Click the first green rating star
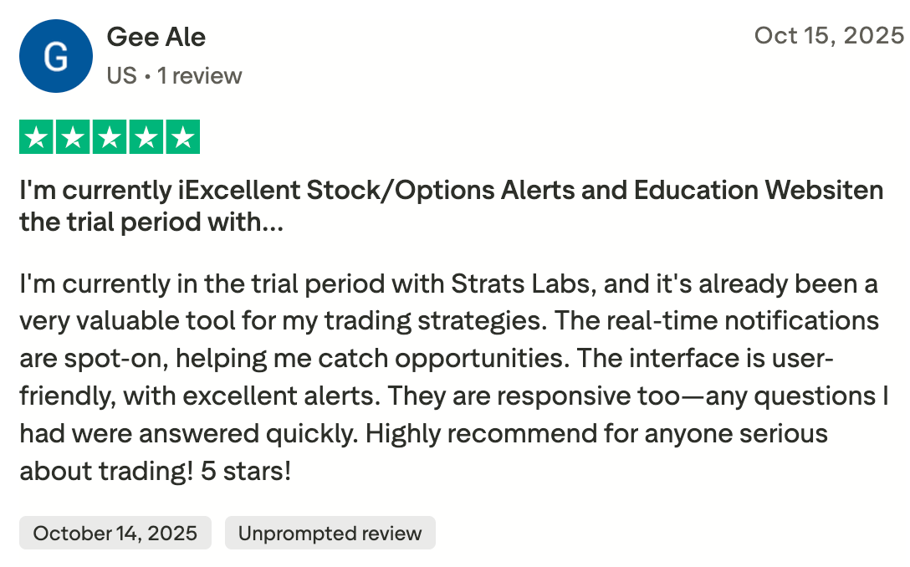910x567 pixels. point(35,137)
